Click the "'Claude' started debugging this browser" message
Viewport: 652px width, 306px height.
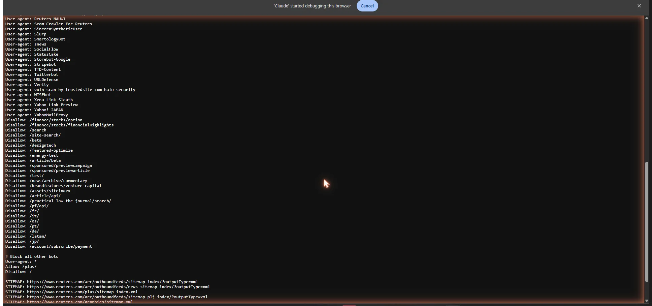312,6
